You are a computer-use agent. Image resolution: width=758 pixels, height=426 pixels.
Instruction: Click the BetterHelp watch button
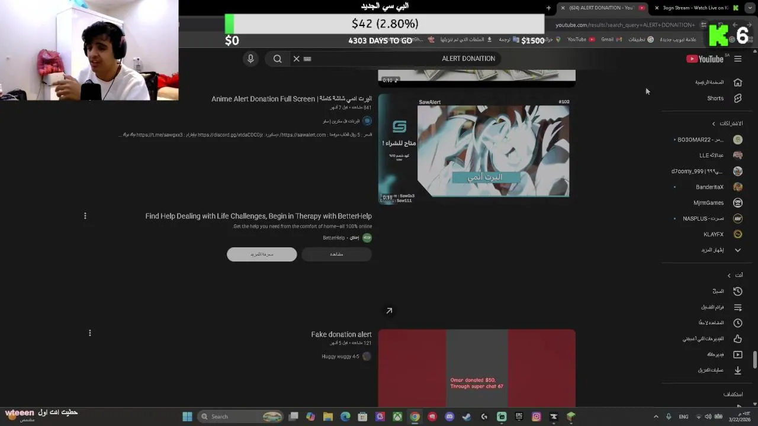pyautogui.click(x=336, y=254)
